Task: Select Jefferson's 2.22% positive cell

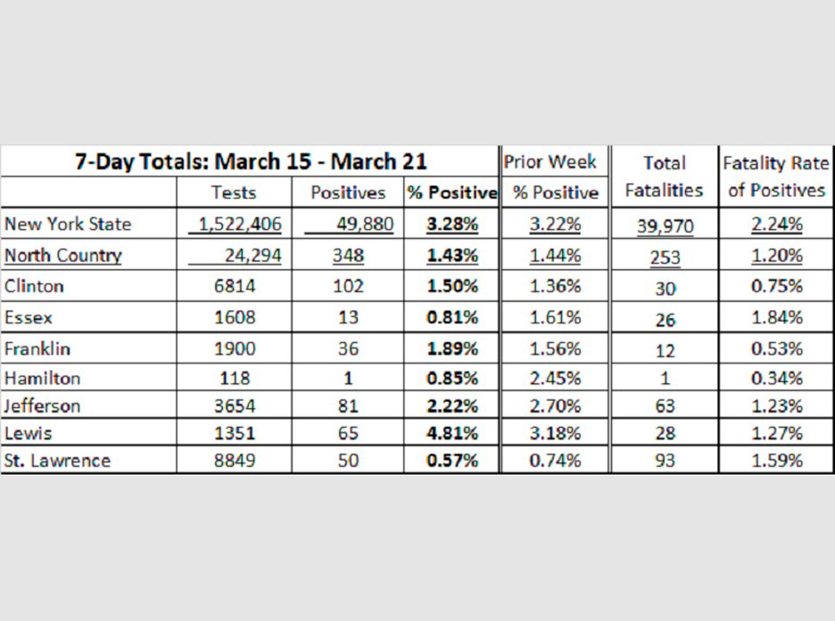Action: [451, 406]
